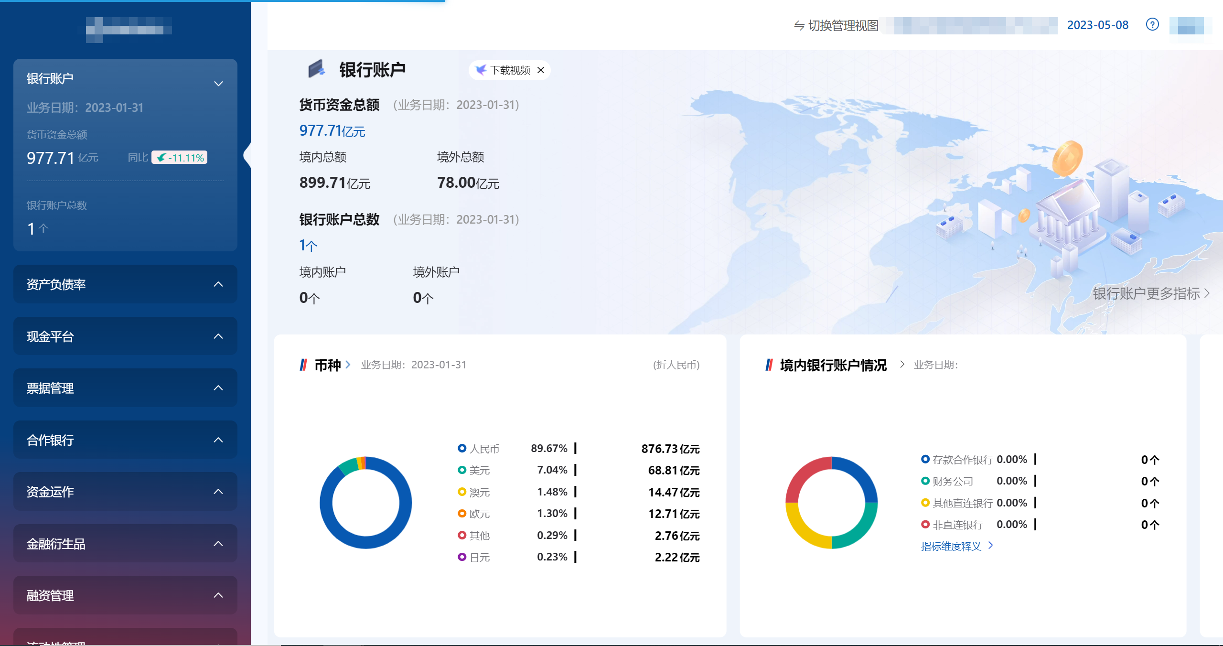Click the currency donut chart

tap(365, 503)
